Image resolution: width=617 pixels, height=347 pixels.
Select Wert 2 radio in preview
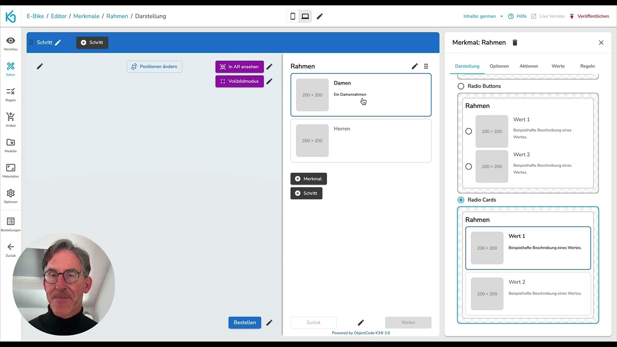tap(469, 166)
